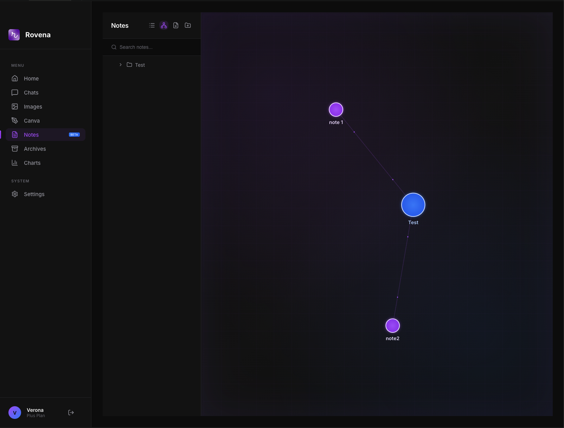Open Chats from the sidebar menu
The width and height of the screenshot is (564, 428).
(x=45, y=92)
